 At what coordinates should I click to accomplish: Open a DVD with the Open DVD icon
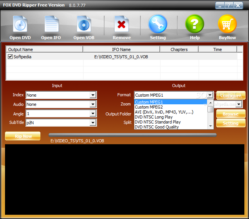point(20,24)
